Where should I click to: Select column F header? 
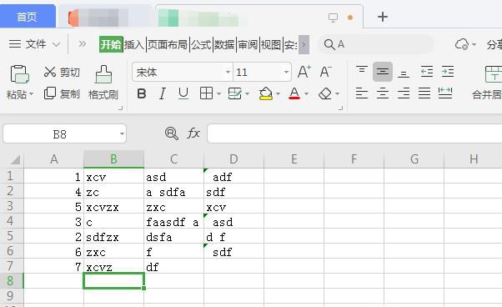pyautogui.click(x=354, y=159)
